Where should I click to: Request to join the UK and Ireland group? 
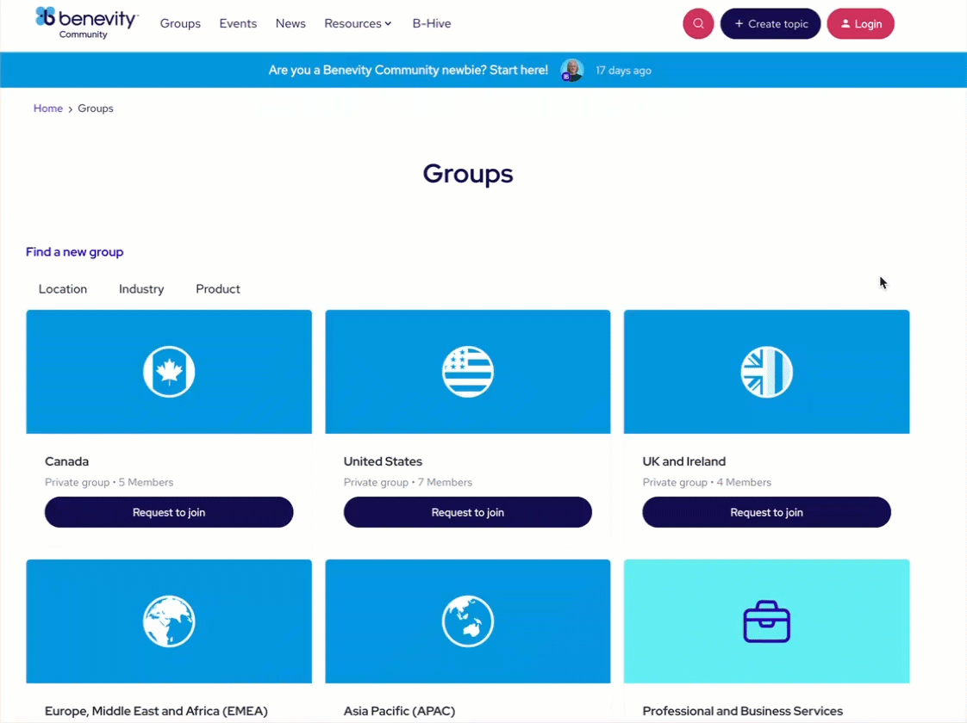(x=766, y=512)
